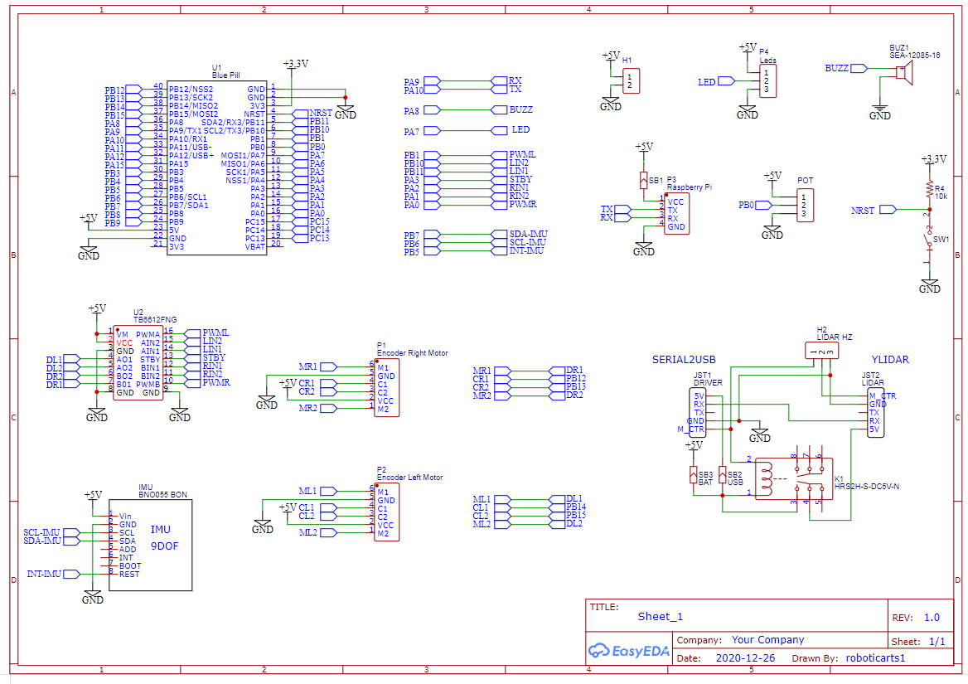Image resolution: width=968 pixels, height=684 pixels.
Task: Select the U1 Blue Pill chip body
Action: (216, 167)
